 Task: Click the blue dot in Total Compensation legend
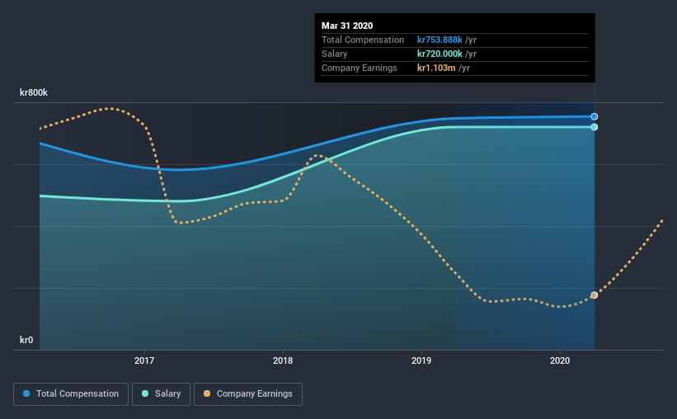pyautogui.click(x=26, y=393)
